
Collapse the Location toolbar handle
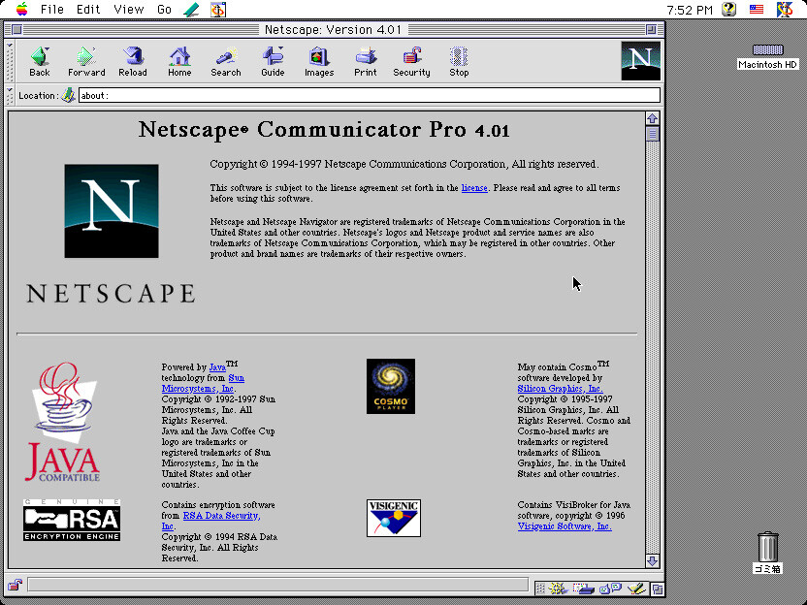(11, 95)
